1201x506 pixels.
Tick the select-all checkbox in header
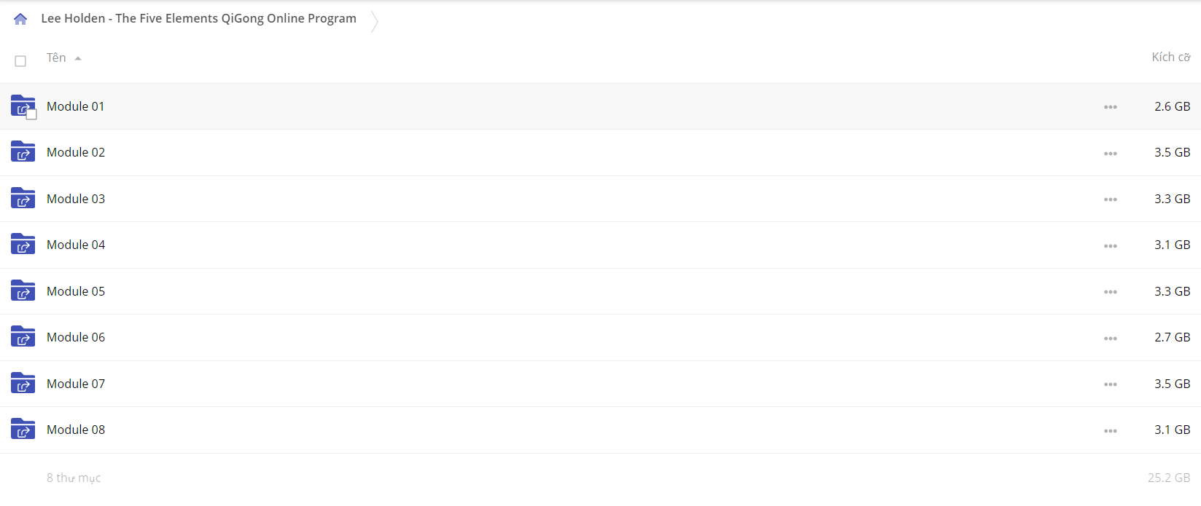[x=20, y=61]
